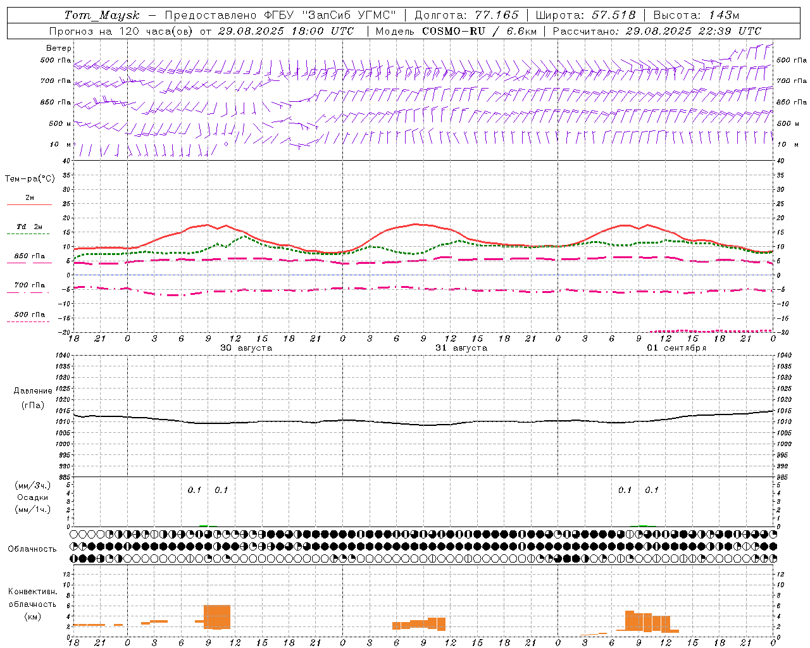
Task: Click the Конвективн. label of convective cloudiness
Action: pyautogui.click(x=33, y=592)
